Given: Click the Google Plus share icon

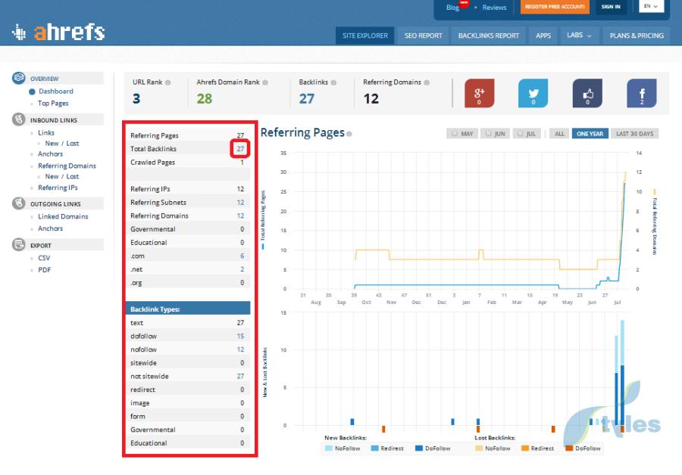Looking at the screenshot, I should point(480,93).
